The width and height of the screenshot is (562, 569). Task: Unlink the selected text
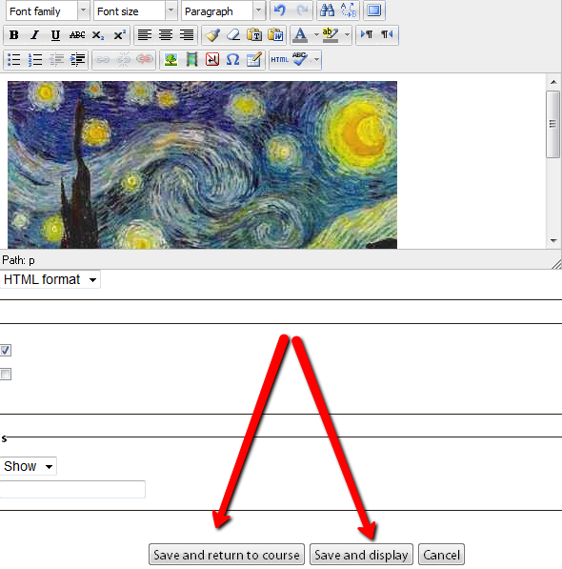coord(124,60)
